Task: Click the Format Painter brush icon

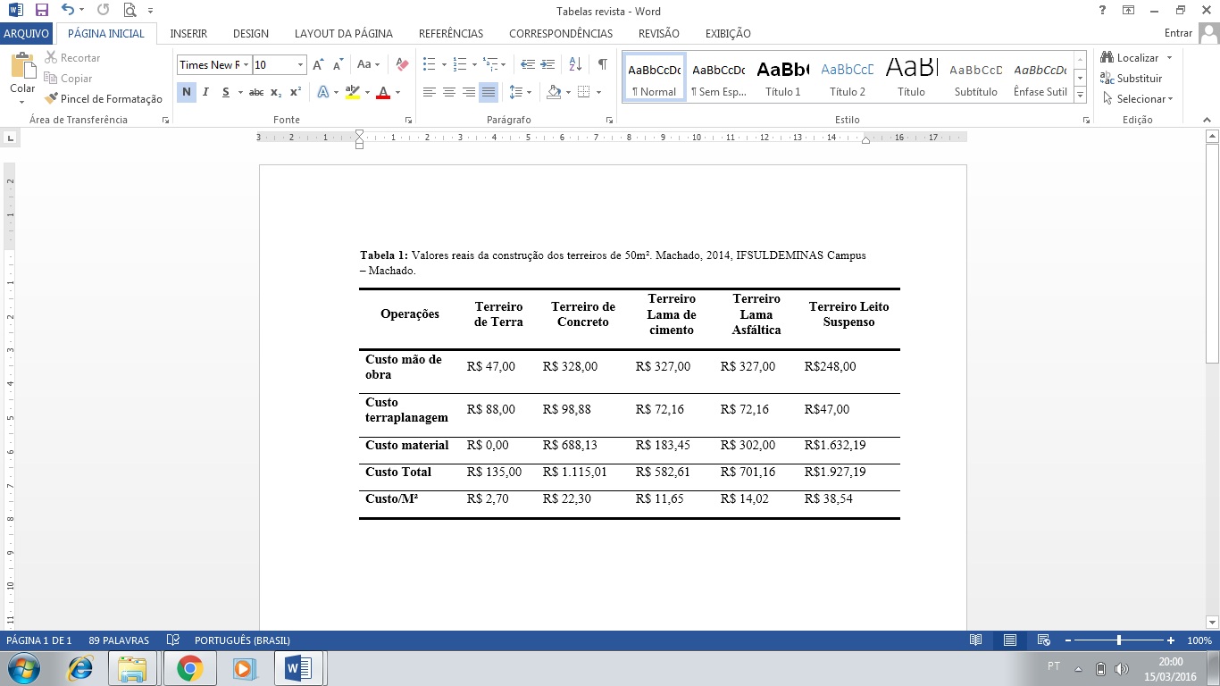Action: 52,99
